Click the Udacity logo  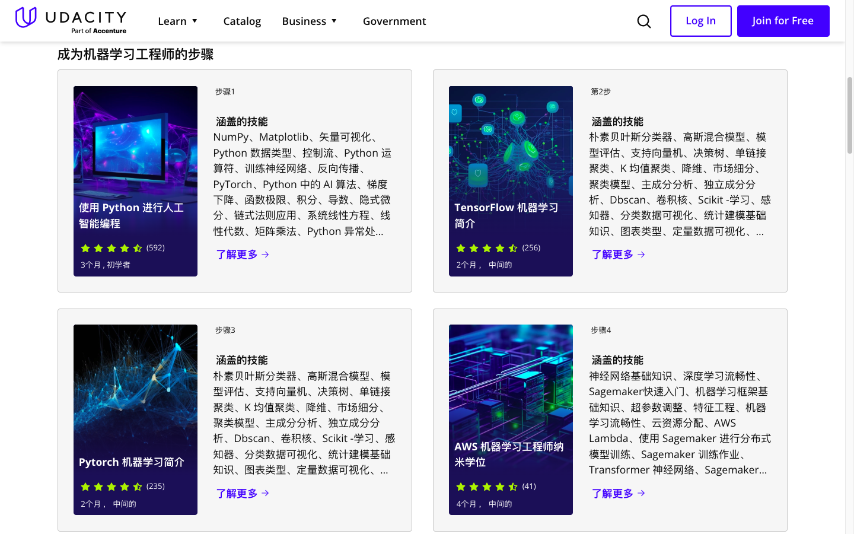pyautogui.click(x=71, y=21)
